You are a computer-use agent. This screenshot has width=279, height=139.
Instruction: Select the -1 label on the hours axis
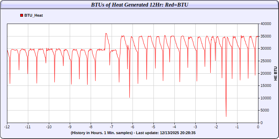pyautogui.click(x=237, y=127)
